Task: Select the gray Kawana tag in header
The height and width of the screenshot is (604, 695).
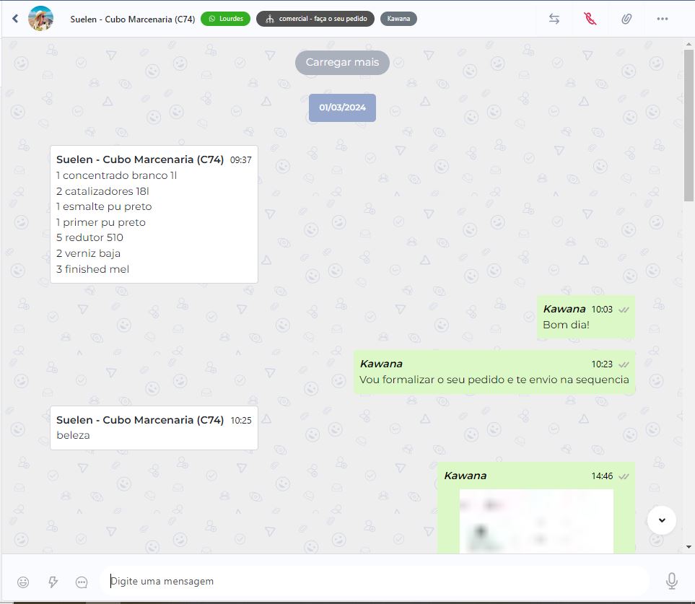Action: (398, 19)
